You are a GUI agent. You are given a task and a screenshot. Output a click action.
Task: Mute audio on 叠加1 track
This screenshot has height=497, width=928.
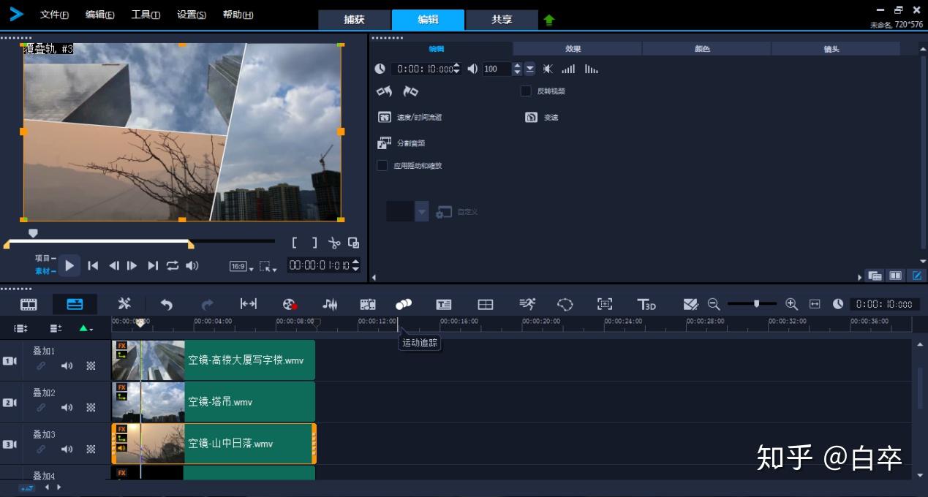[67, 365]
